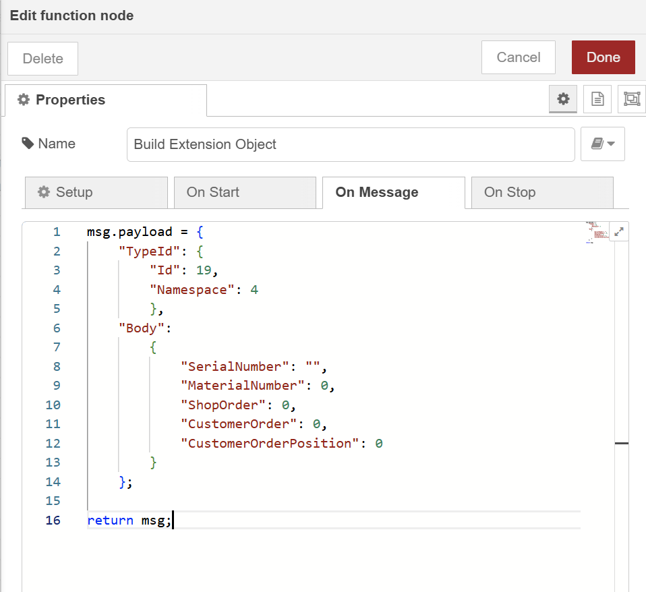Click the scrollbar position marker in editor
Image resolution: width=646 pixels, height=592 pixels.
coord(621,443)
